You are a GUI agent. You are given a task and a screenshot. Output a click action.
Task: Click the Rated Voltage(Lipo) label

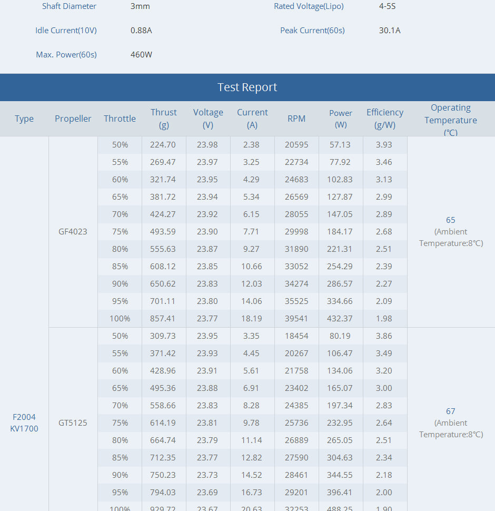309,6
